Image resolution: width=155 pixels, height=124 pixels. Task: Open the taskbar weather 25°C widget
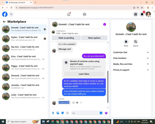tap(120, 122)
